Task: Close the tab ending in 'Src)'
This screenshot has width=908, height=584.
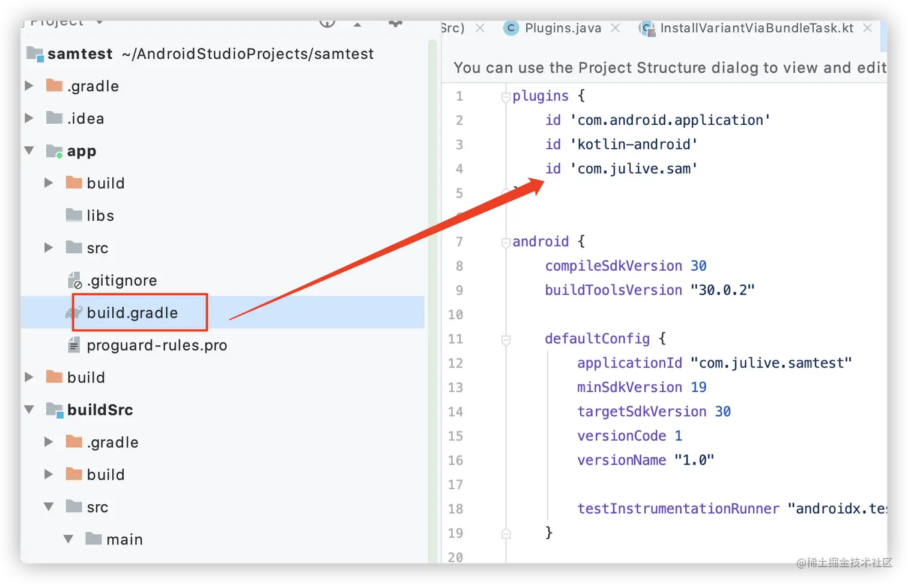Action: 480,28
